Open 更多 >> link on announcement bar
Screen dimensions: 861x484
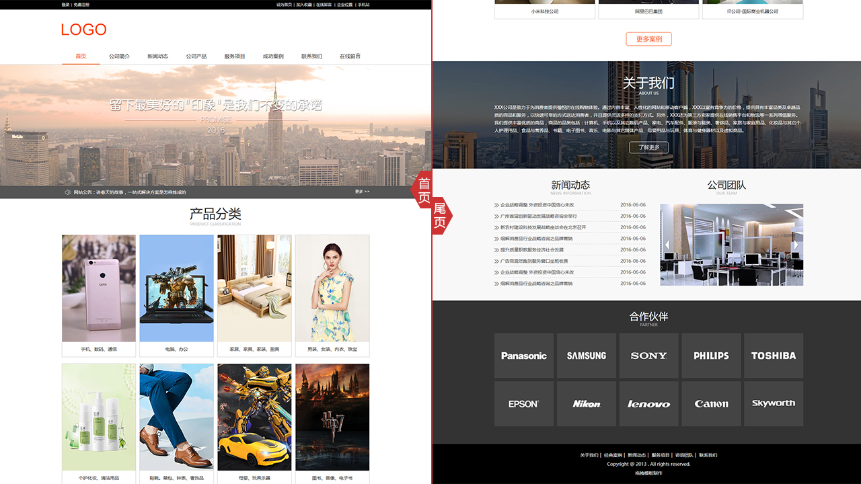[x=362, y=192]
